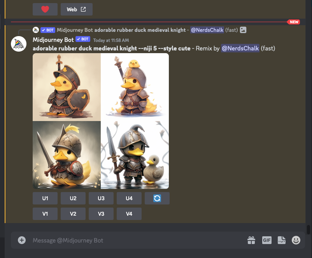Open the sticker picker icon
Image resolution: width=312 pixels, height=258 pixels.
[x=282, y=240]
